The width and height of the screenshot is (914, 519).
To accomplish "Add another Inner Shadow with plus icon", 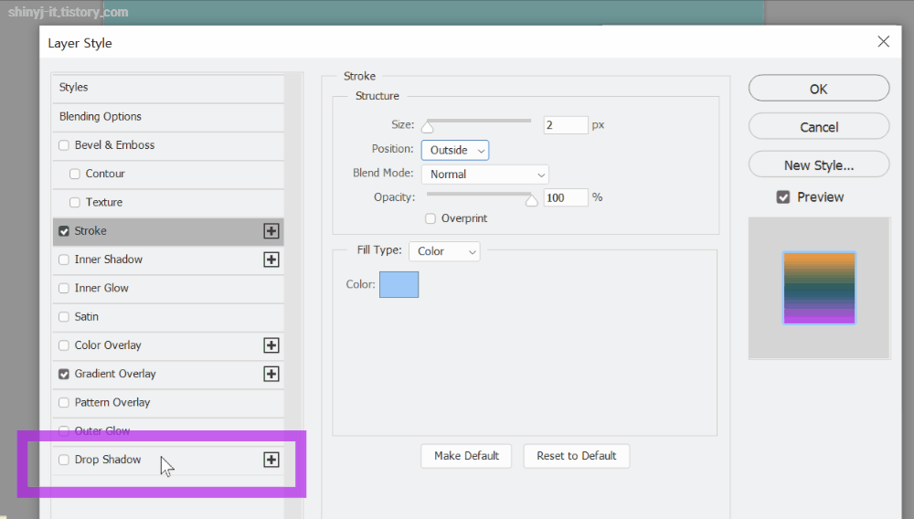I will click(x=271, y=259).
